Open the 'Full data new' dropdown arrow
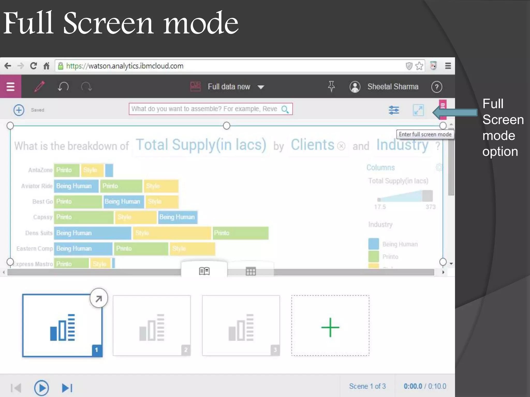Image resolution: width=530 pixels, height=397 pixels. point(261,87)
